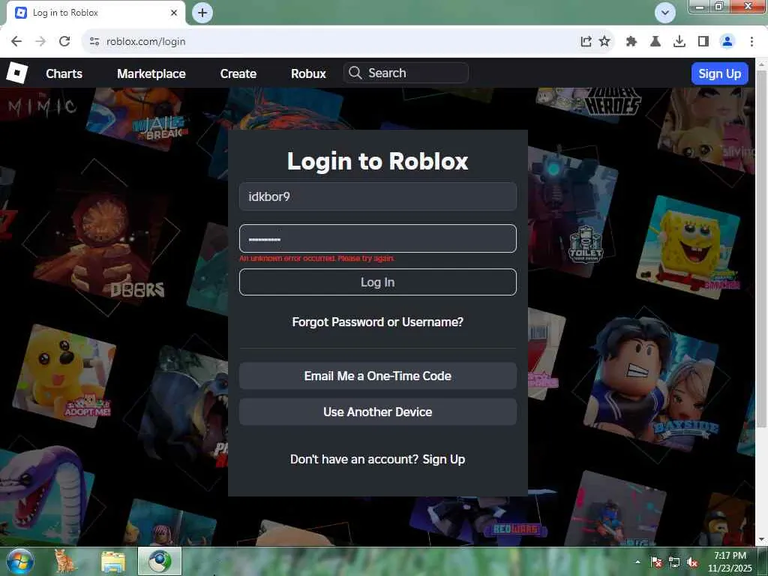This screenshot has height=576, width=768.
Task: Click the SpongeBob game thumbnail
Action: coord(689,247)
